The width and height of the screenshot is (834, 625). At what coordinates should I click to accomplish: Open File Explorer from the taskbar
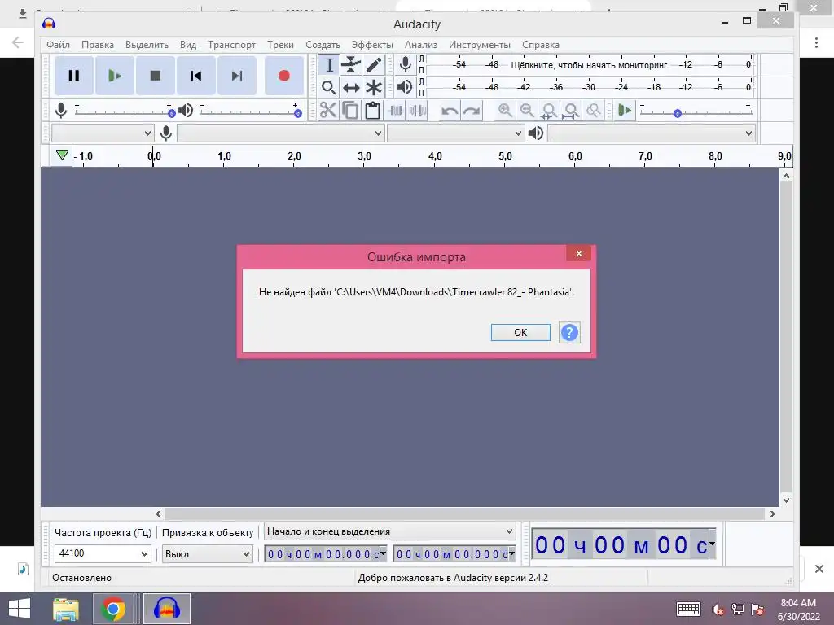(x=66, y=609)
